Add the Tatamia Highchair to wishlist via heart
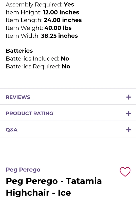 coord(125,172)
